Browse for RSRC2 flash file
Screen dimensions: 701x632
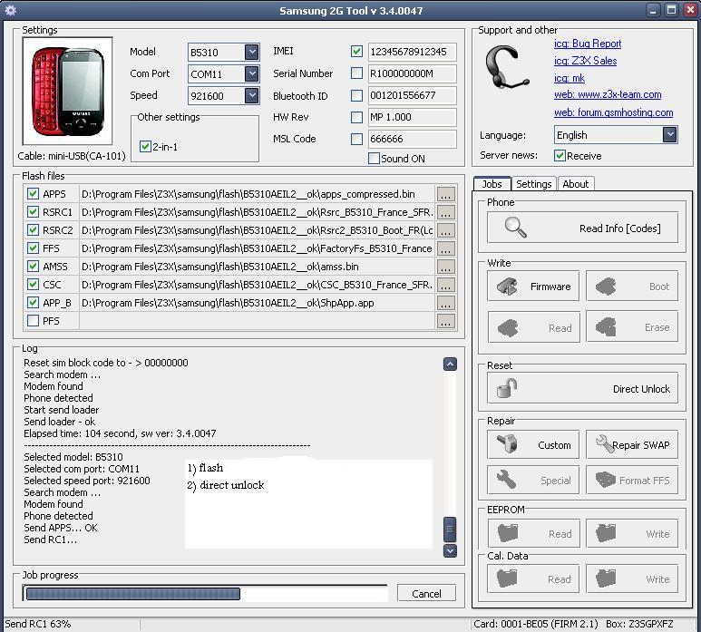pos(446,230)
